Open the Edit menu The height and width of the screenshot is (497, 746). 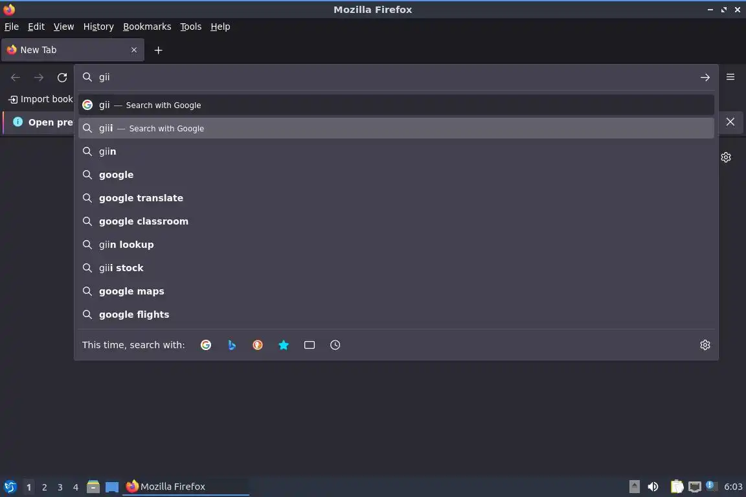36,27
